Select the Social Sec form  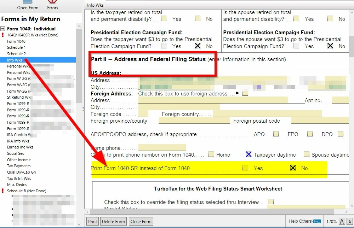tap(15, 153)
